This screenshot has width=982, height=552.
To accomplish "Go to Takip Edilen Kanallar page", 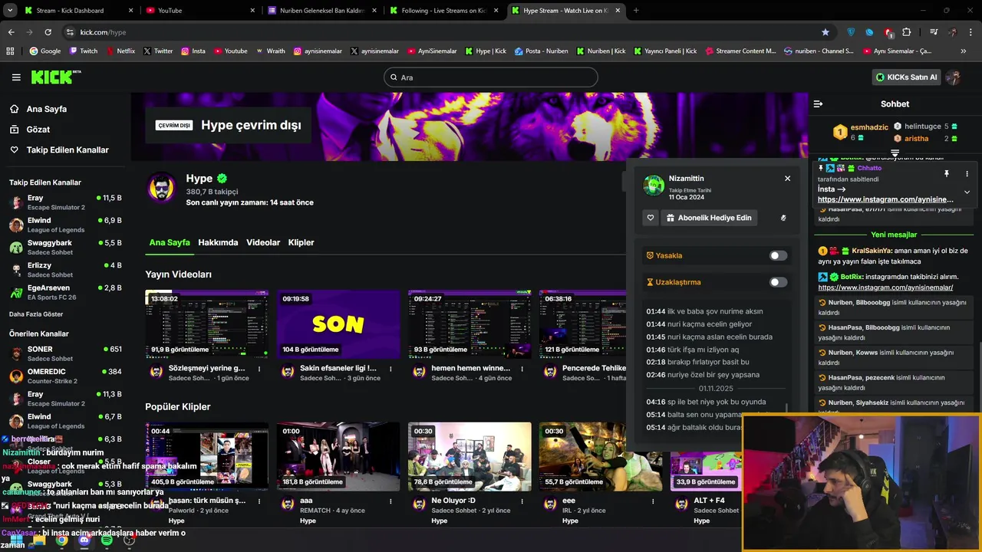I will pos(68,150).
